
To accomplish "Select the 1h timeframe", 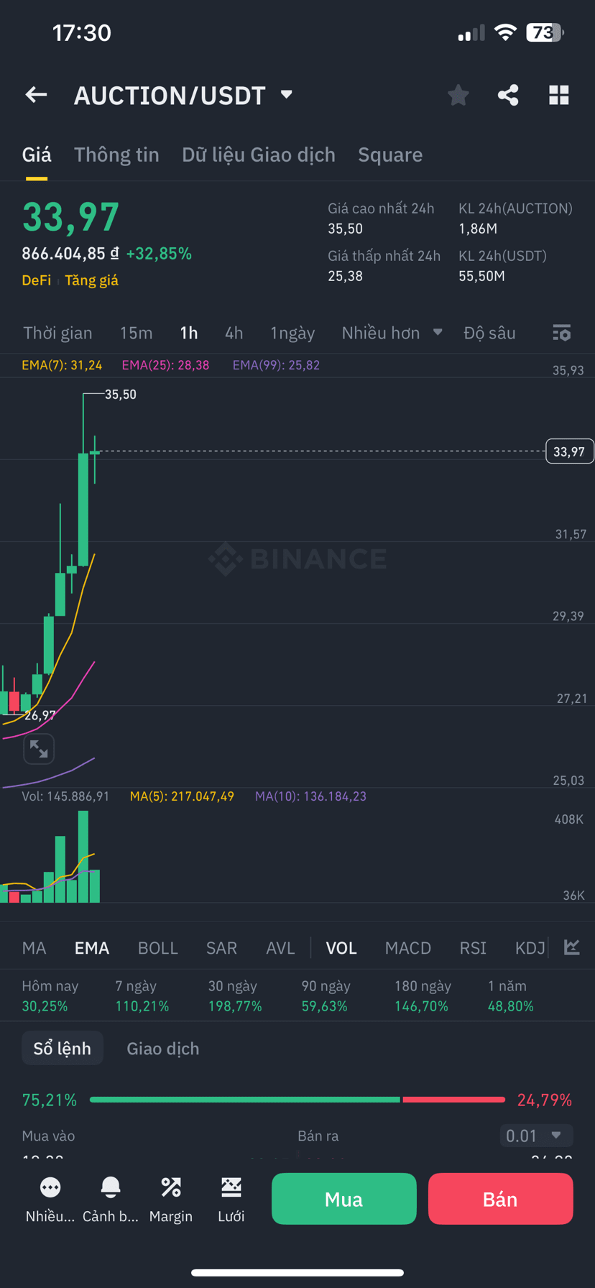I will (189, 333).
